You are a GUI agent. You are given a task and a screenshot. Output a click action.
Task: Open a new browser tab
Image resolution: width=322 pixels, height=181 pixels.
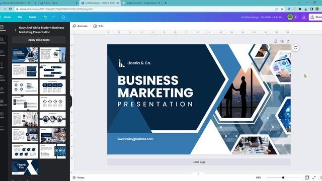(166, 3)
